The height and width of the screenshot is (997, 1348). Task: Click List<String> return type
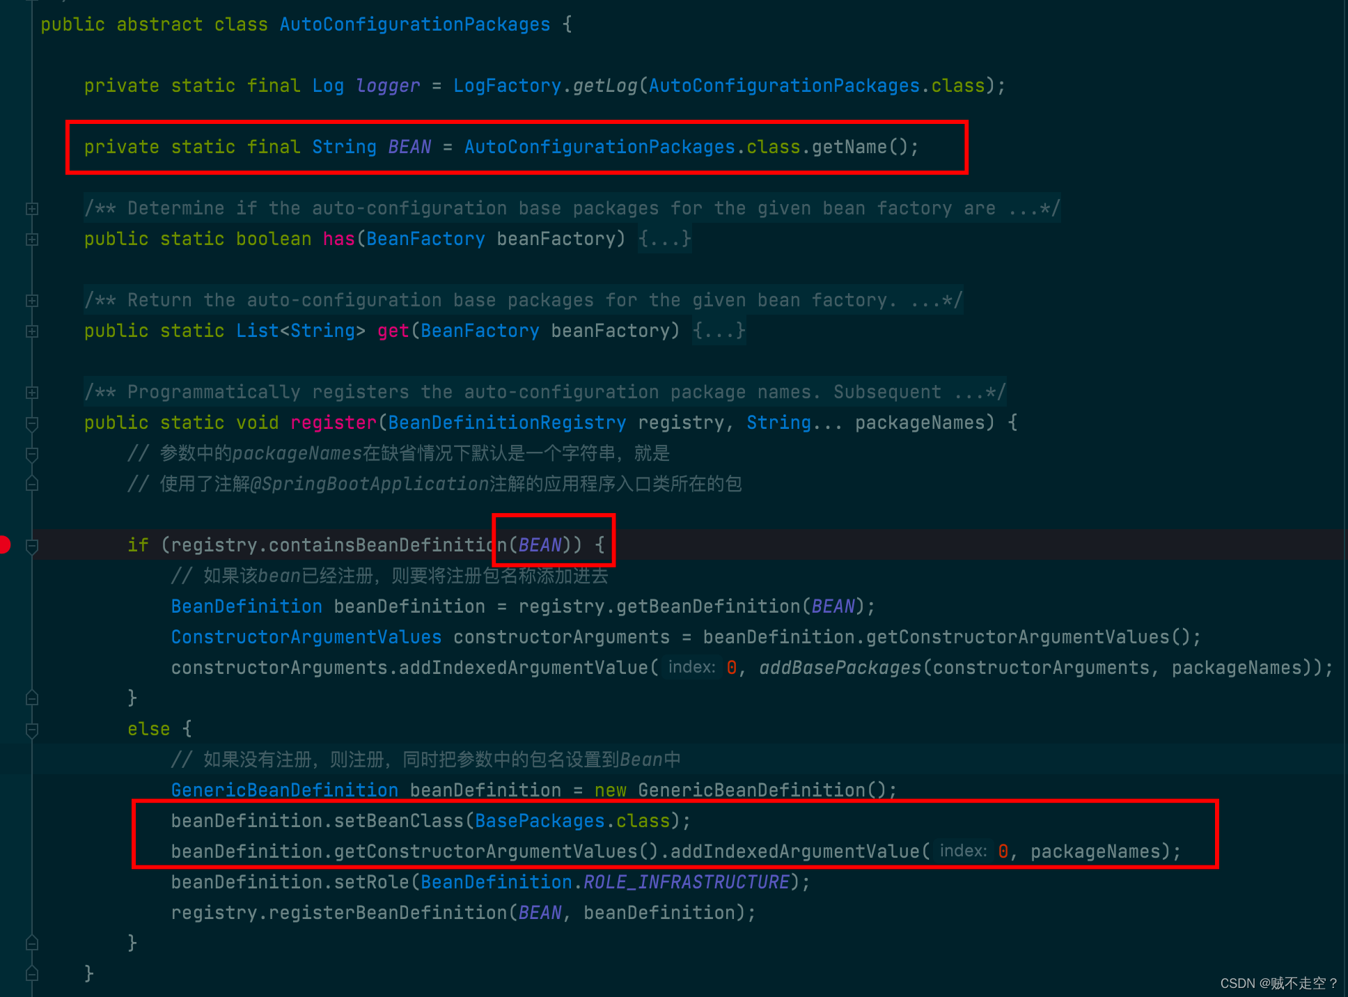point(301,331)
